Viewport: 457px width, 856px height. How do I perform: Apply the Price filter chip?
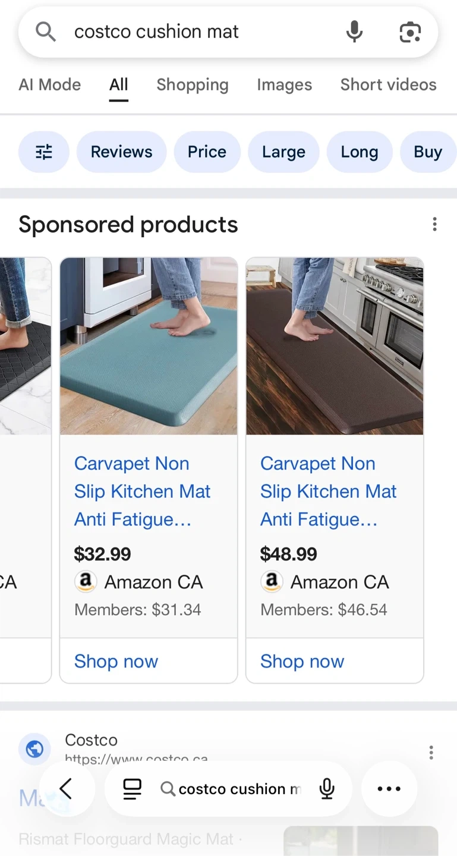click(x=207, y=152)
